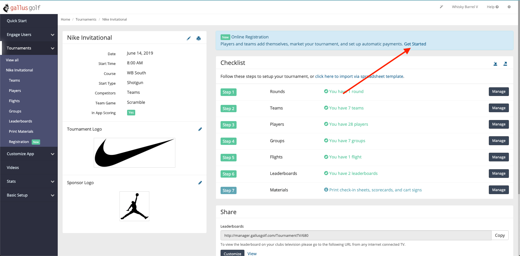520x256 pixels.
Task: Click the 'June 14, 2019' date value
Action: [x=140, y=53]
